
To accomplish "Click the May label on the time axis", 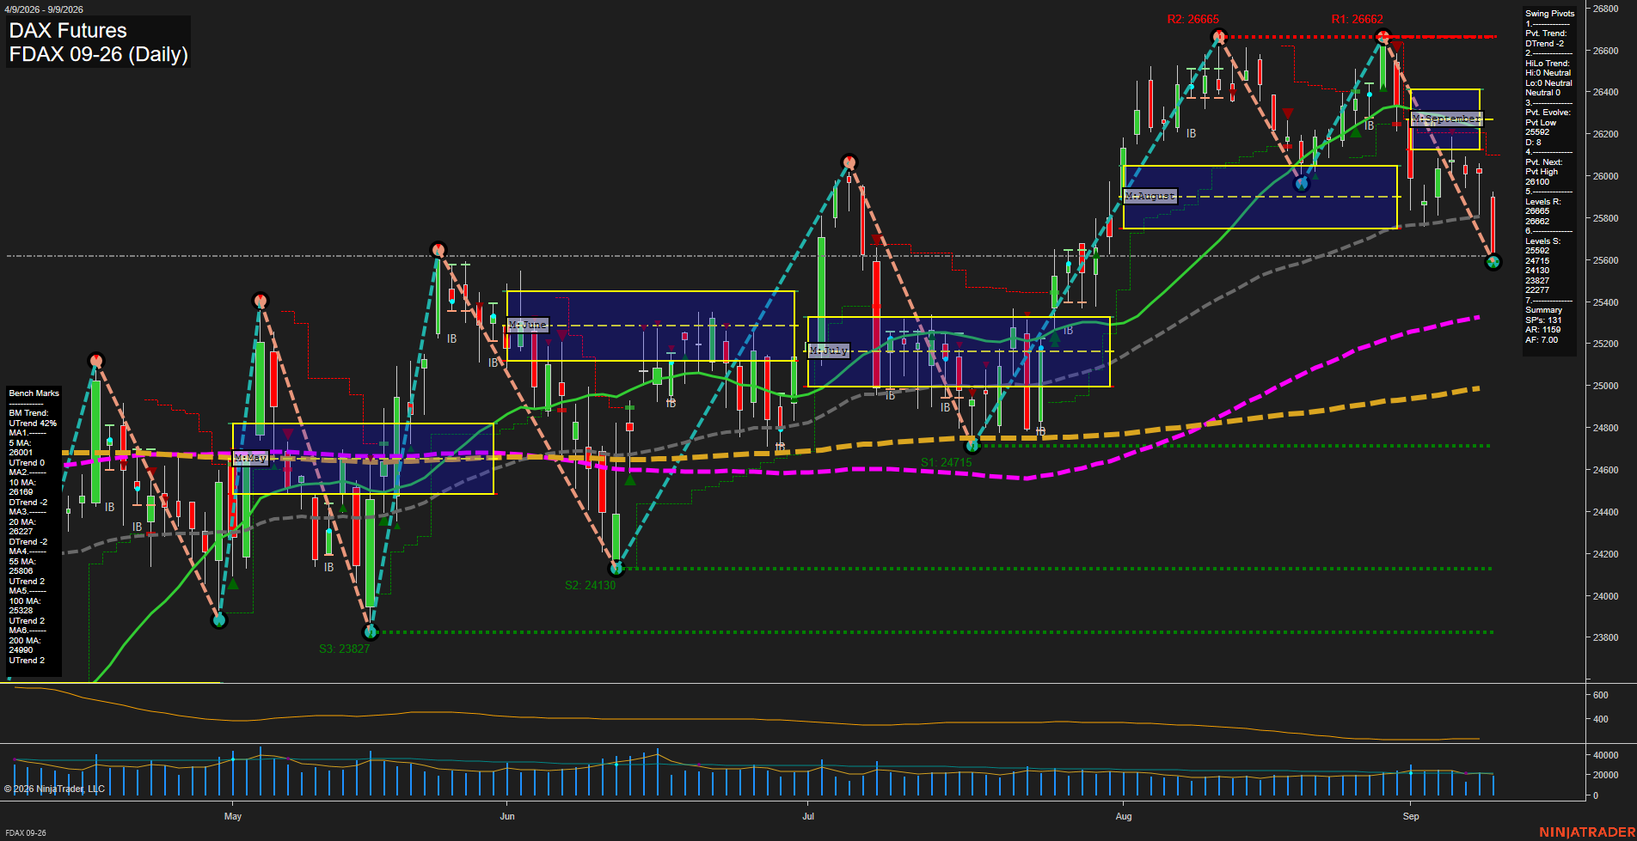I will tap(233, 816).
